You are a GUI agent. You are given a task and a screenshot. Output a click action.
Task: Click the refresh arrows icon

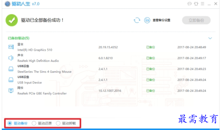pos(137,20)
